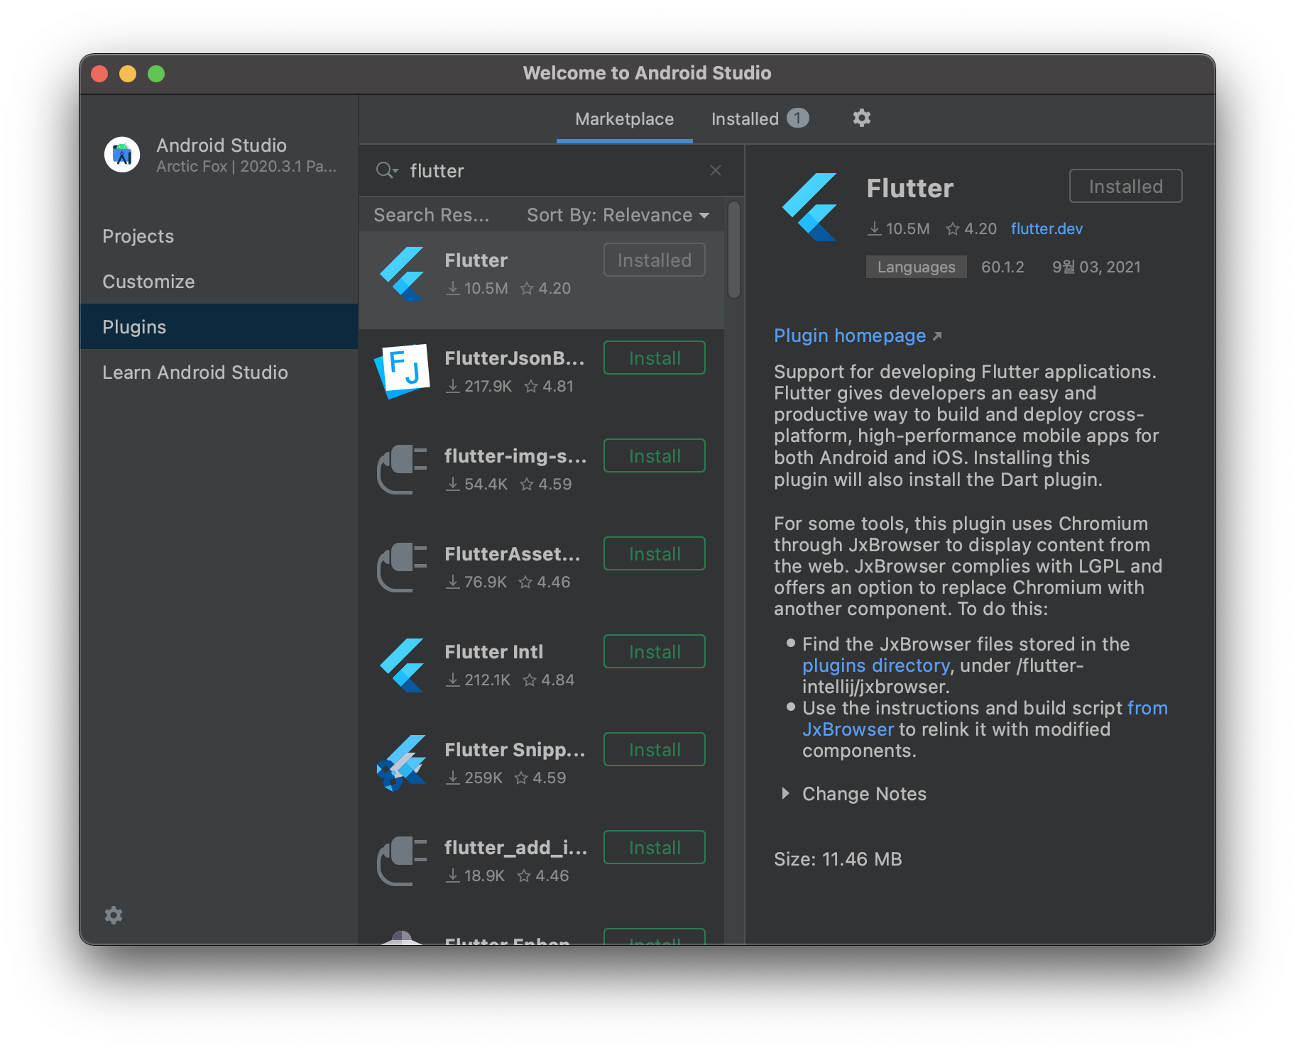This screenshot has height=1050, width=1295.
Task: Select Plugins in sidebar
Action: (219, 326)
